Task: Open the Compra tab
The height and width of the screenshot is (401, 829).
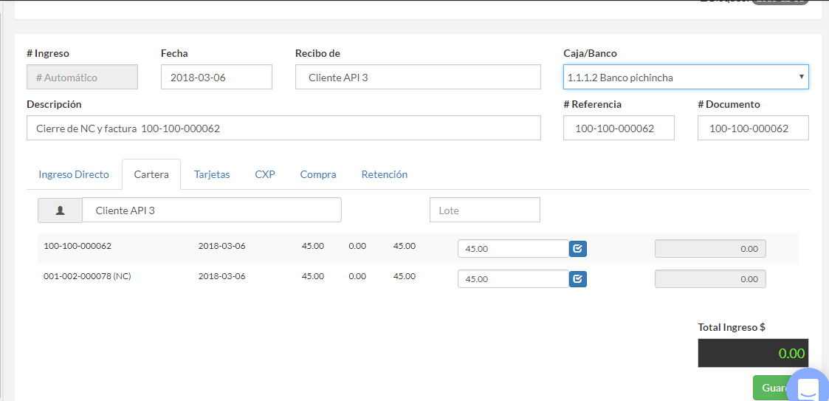Action: tap(318, 174)
